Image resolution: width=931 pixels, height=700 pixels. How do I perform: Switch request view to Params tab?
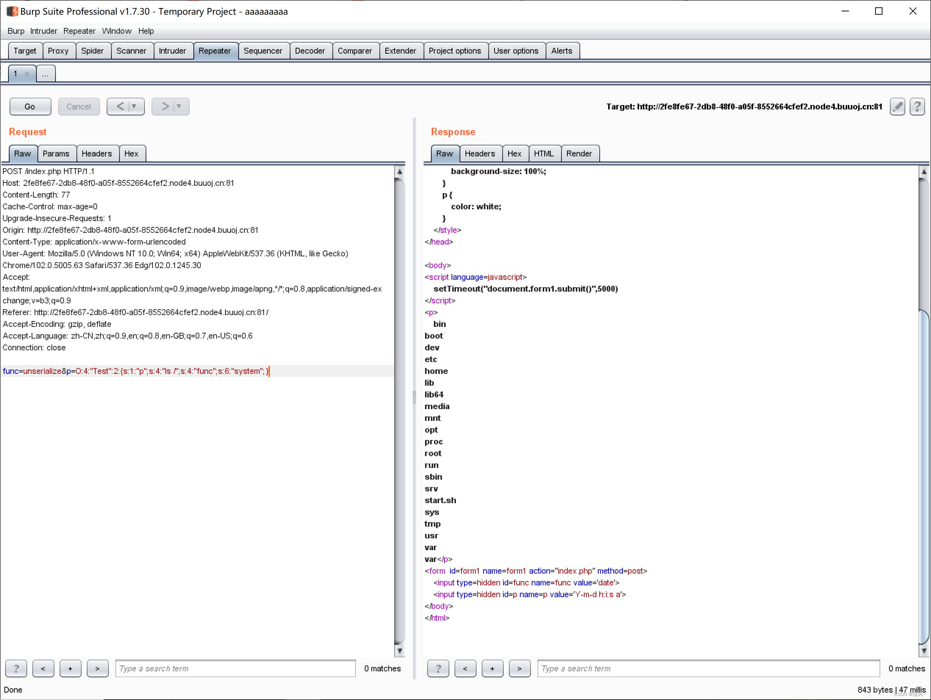click(56, 154)
